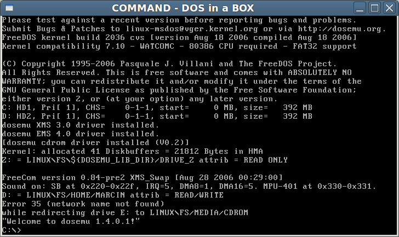Image resolution: width=399 pixels, height=237 pixels.
Task: Click the "D: HD2" drive info line
Action: tap(157, 116)
